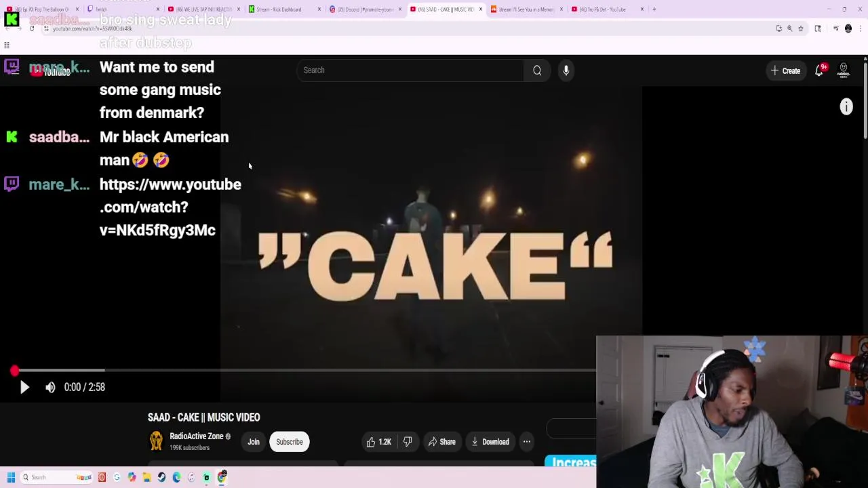868x488 pixels.
Task: Click the Chrome taskbar icon
Action: (222, 477)
